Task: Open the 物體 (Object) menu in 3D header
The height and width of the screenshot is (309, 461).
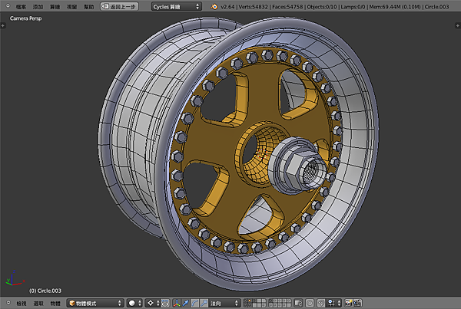Action: [55, 303]
